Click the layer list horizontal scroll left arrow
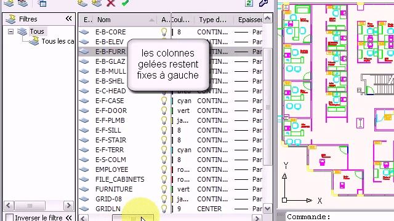 coord(84,218)
